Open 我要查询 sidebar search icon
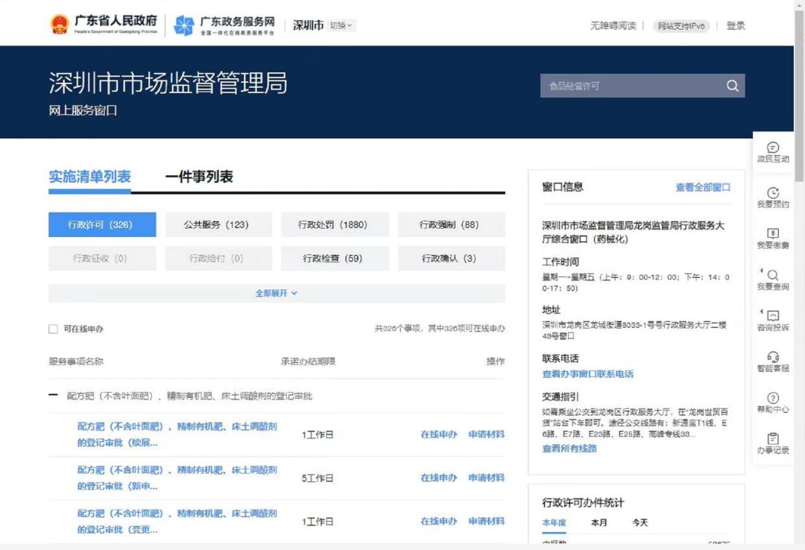This screenshot has height=550, width=805. [x=773, y=276]
